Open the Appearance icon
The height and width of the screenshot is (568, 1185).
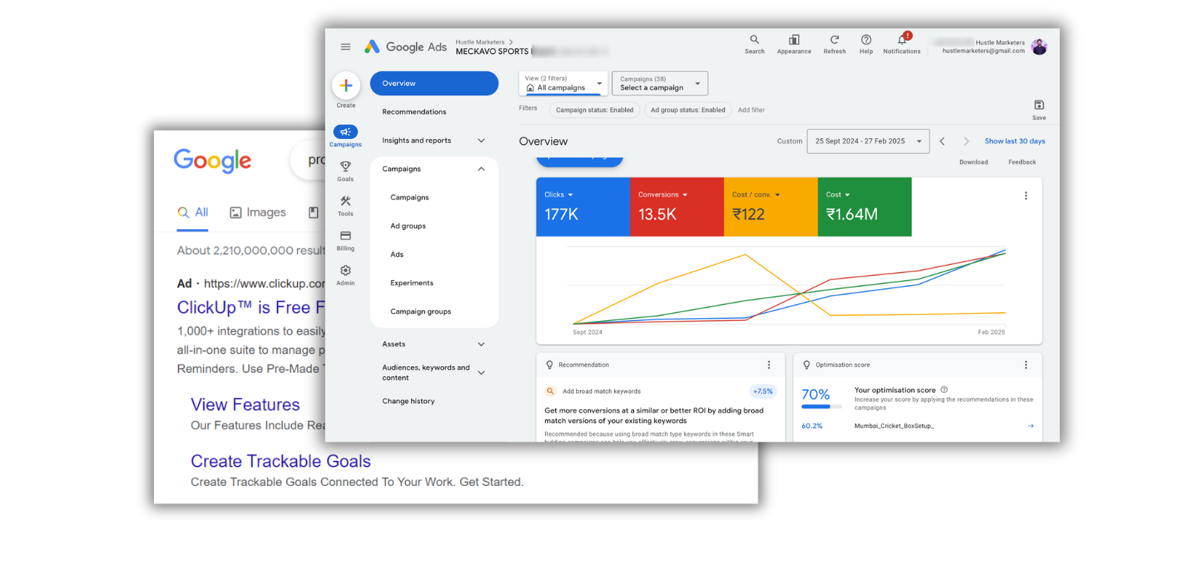tap(794, 40)
